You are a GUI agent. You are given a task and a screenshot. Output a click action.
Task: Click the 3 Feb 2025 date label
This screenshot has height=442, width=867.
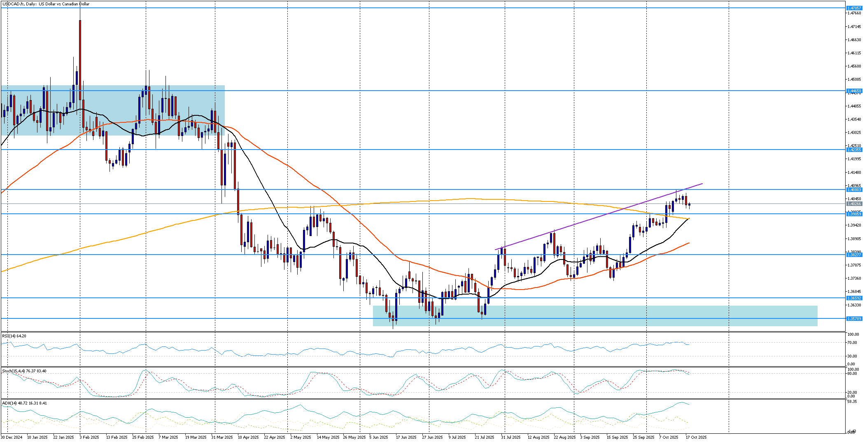[x=89, y=437]
